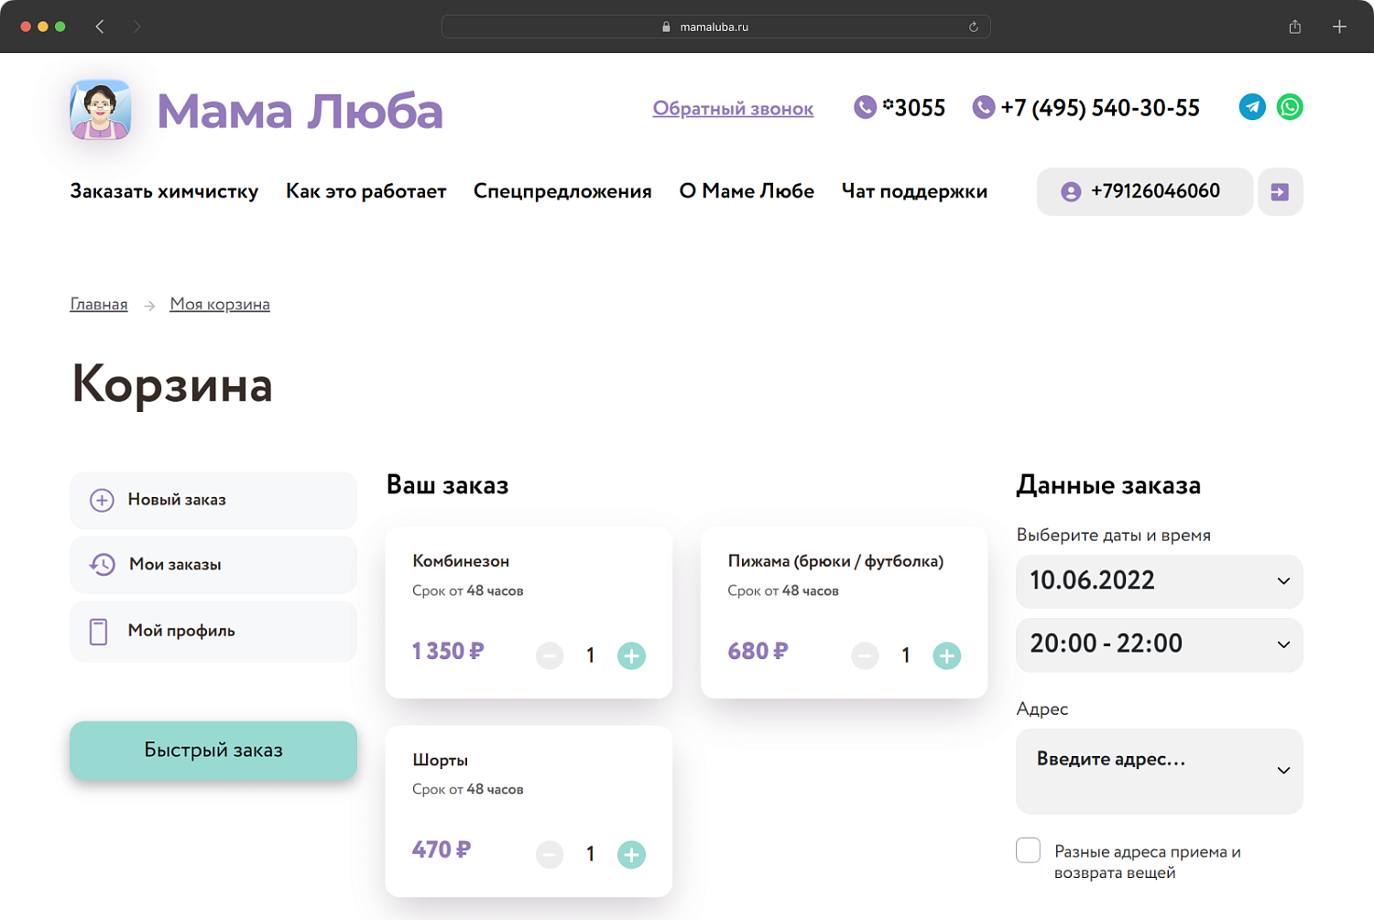This screenshot has height=920, width=1374.
Task: Click the Быстрый заказ button
Action: point(213,750)
